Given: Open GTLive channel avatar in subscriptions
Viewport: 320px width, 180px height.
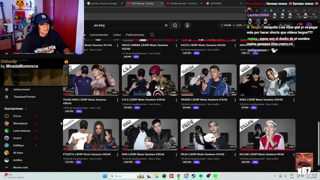Looking at the screenshot, I should 7,116.
